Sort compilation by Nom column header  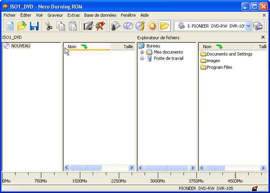(x=87, y=47)
